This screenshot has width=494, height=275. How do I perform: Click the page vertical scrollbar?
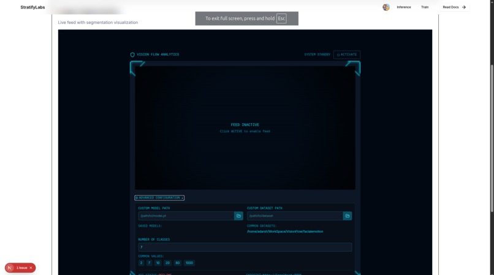[x=492, y=138]
